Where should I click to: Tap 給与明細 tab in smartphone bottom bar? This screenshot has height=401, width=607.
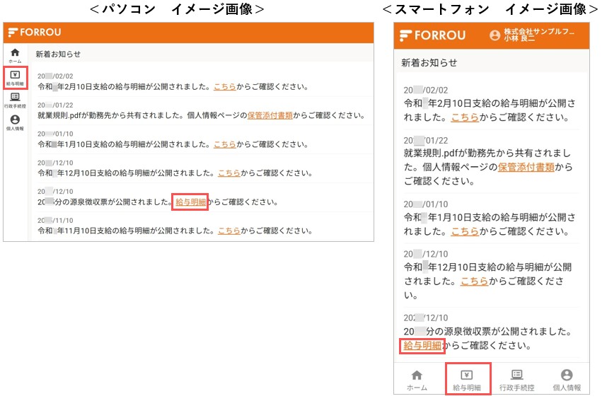click(x=467, y=380)
